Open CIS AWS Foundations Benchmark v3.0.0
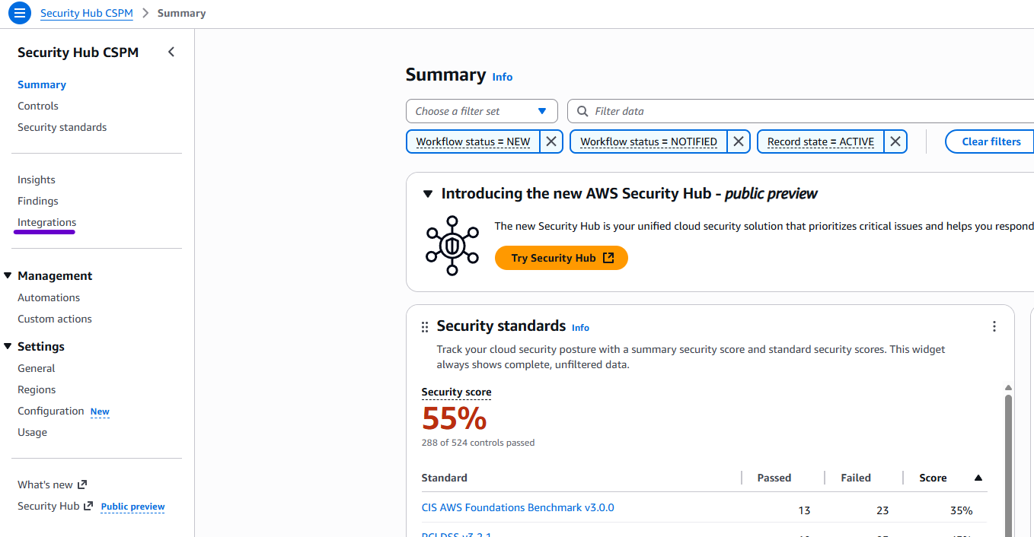1034x537 pixels. [518, 507]
